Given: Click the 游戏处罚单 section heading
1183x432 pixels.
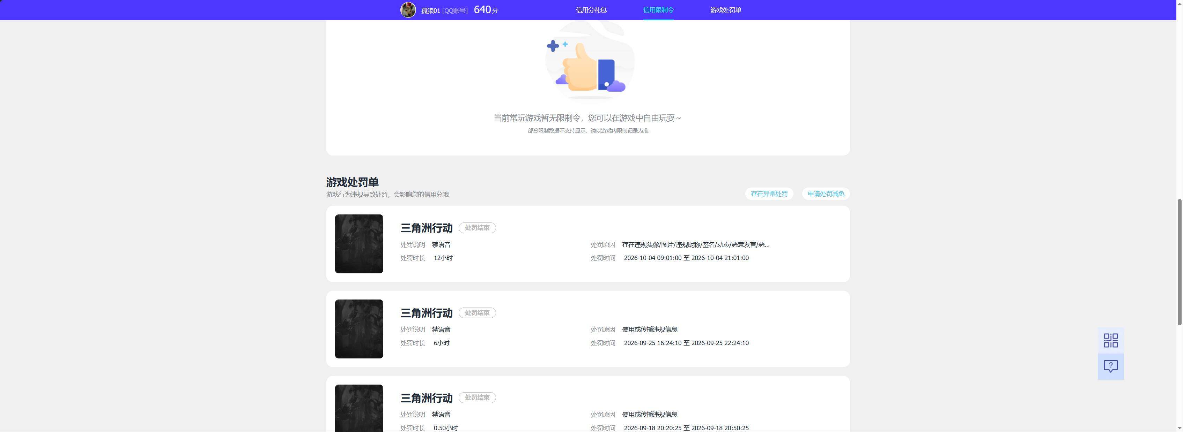Looking at the screenshot, I should [352, 182].
